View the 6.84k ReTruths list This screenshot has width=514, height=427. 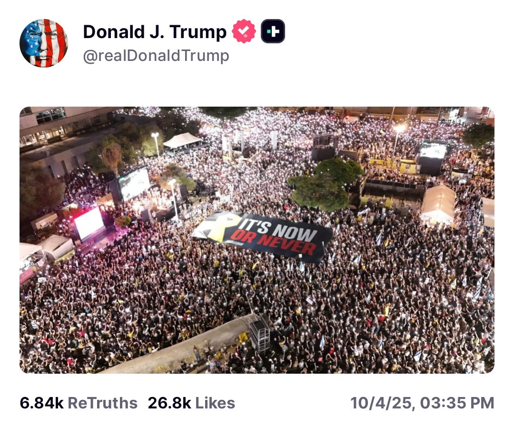[x=79, y=403]
